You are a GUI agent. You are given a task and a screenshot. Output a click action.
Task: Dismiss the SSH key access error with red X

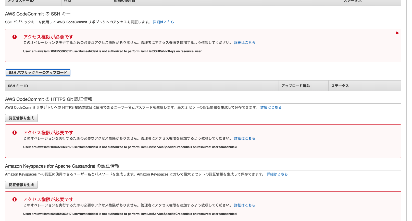[397, 33]
